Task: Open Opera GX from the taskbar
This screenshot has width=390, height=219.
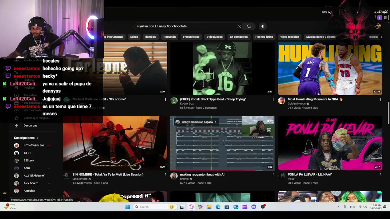Action: coord(191,207)
